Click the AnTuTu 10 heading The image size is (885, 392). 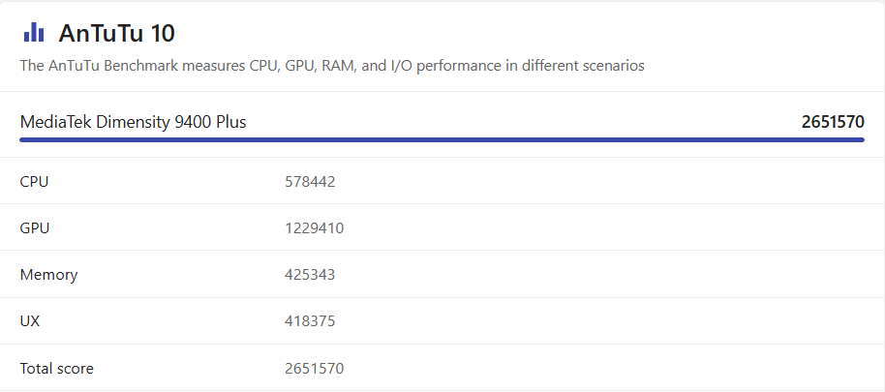click(116, 33)
